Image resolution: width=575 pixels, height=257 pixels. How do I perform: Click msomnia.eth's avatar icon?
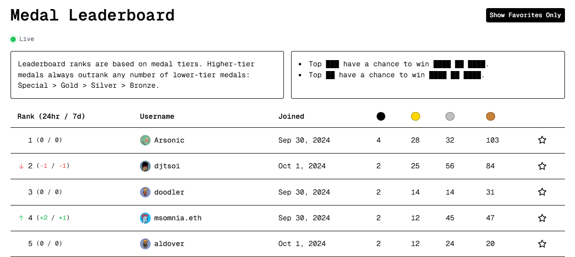point(145,218)
